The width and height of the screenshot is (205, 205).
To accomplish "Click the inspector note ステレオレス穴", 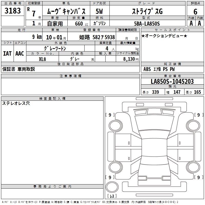I will pyautogui.click(x=16, y=104).
